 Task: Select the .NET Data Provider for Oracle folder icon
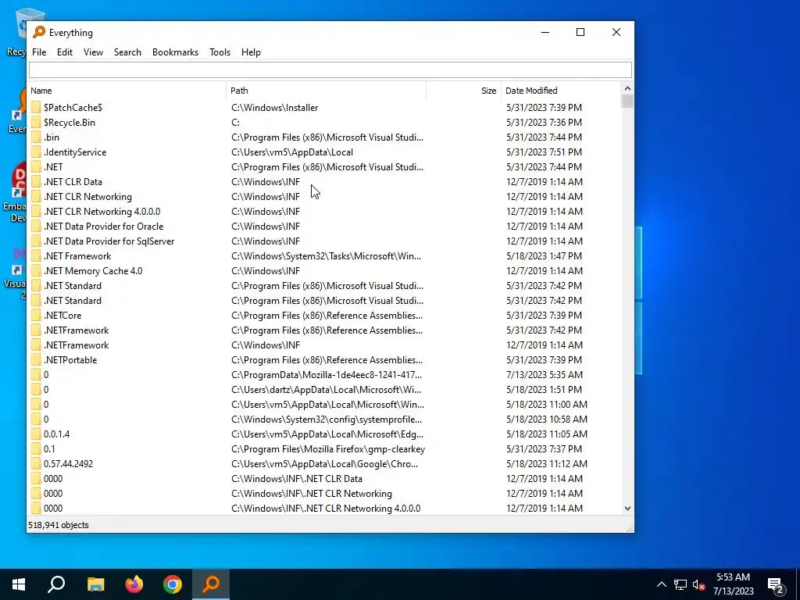pos(36,226)
